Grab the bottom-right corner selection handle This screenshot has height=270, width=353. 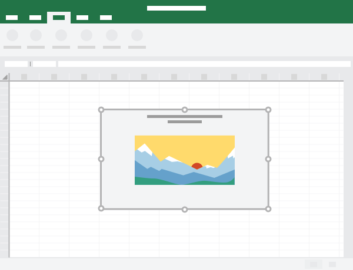268,209
